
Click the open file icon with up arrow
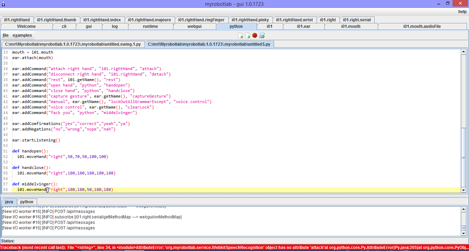coord(240,35)
